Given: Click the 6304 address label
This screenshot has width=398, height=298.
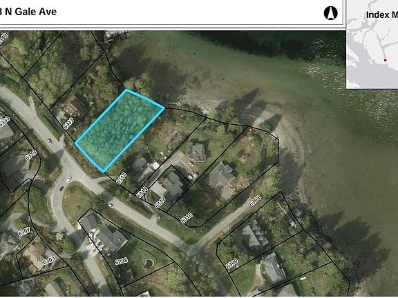Looking at the screenshot, I should pos(255,201).
